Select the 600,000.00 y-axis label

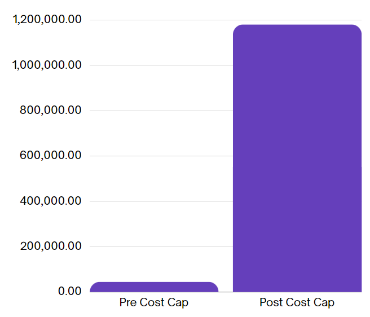[x=51, y=156]
